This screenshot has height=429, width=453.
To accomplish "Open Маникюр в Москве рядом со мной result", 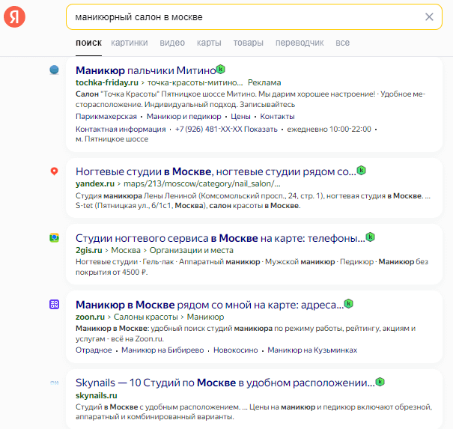I will point(210,305).
